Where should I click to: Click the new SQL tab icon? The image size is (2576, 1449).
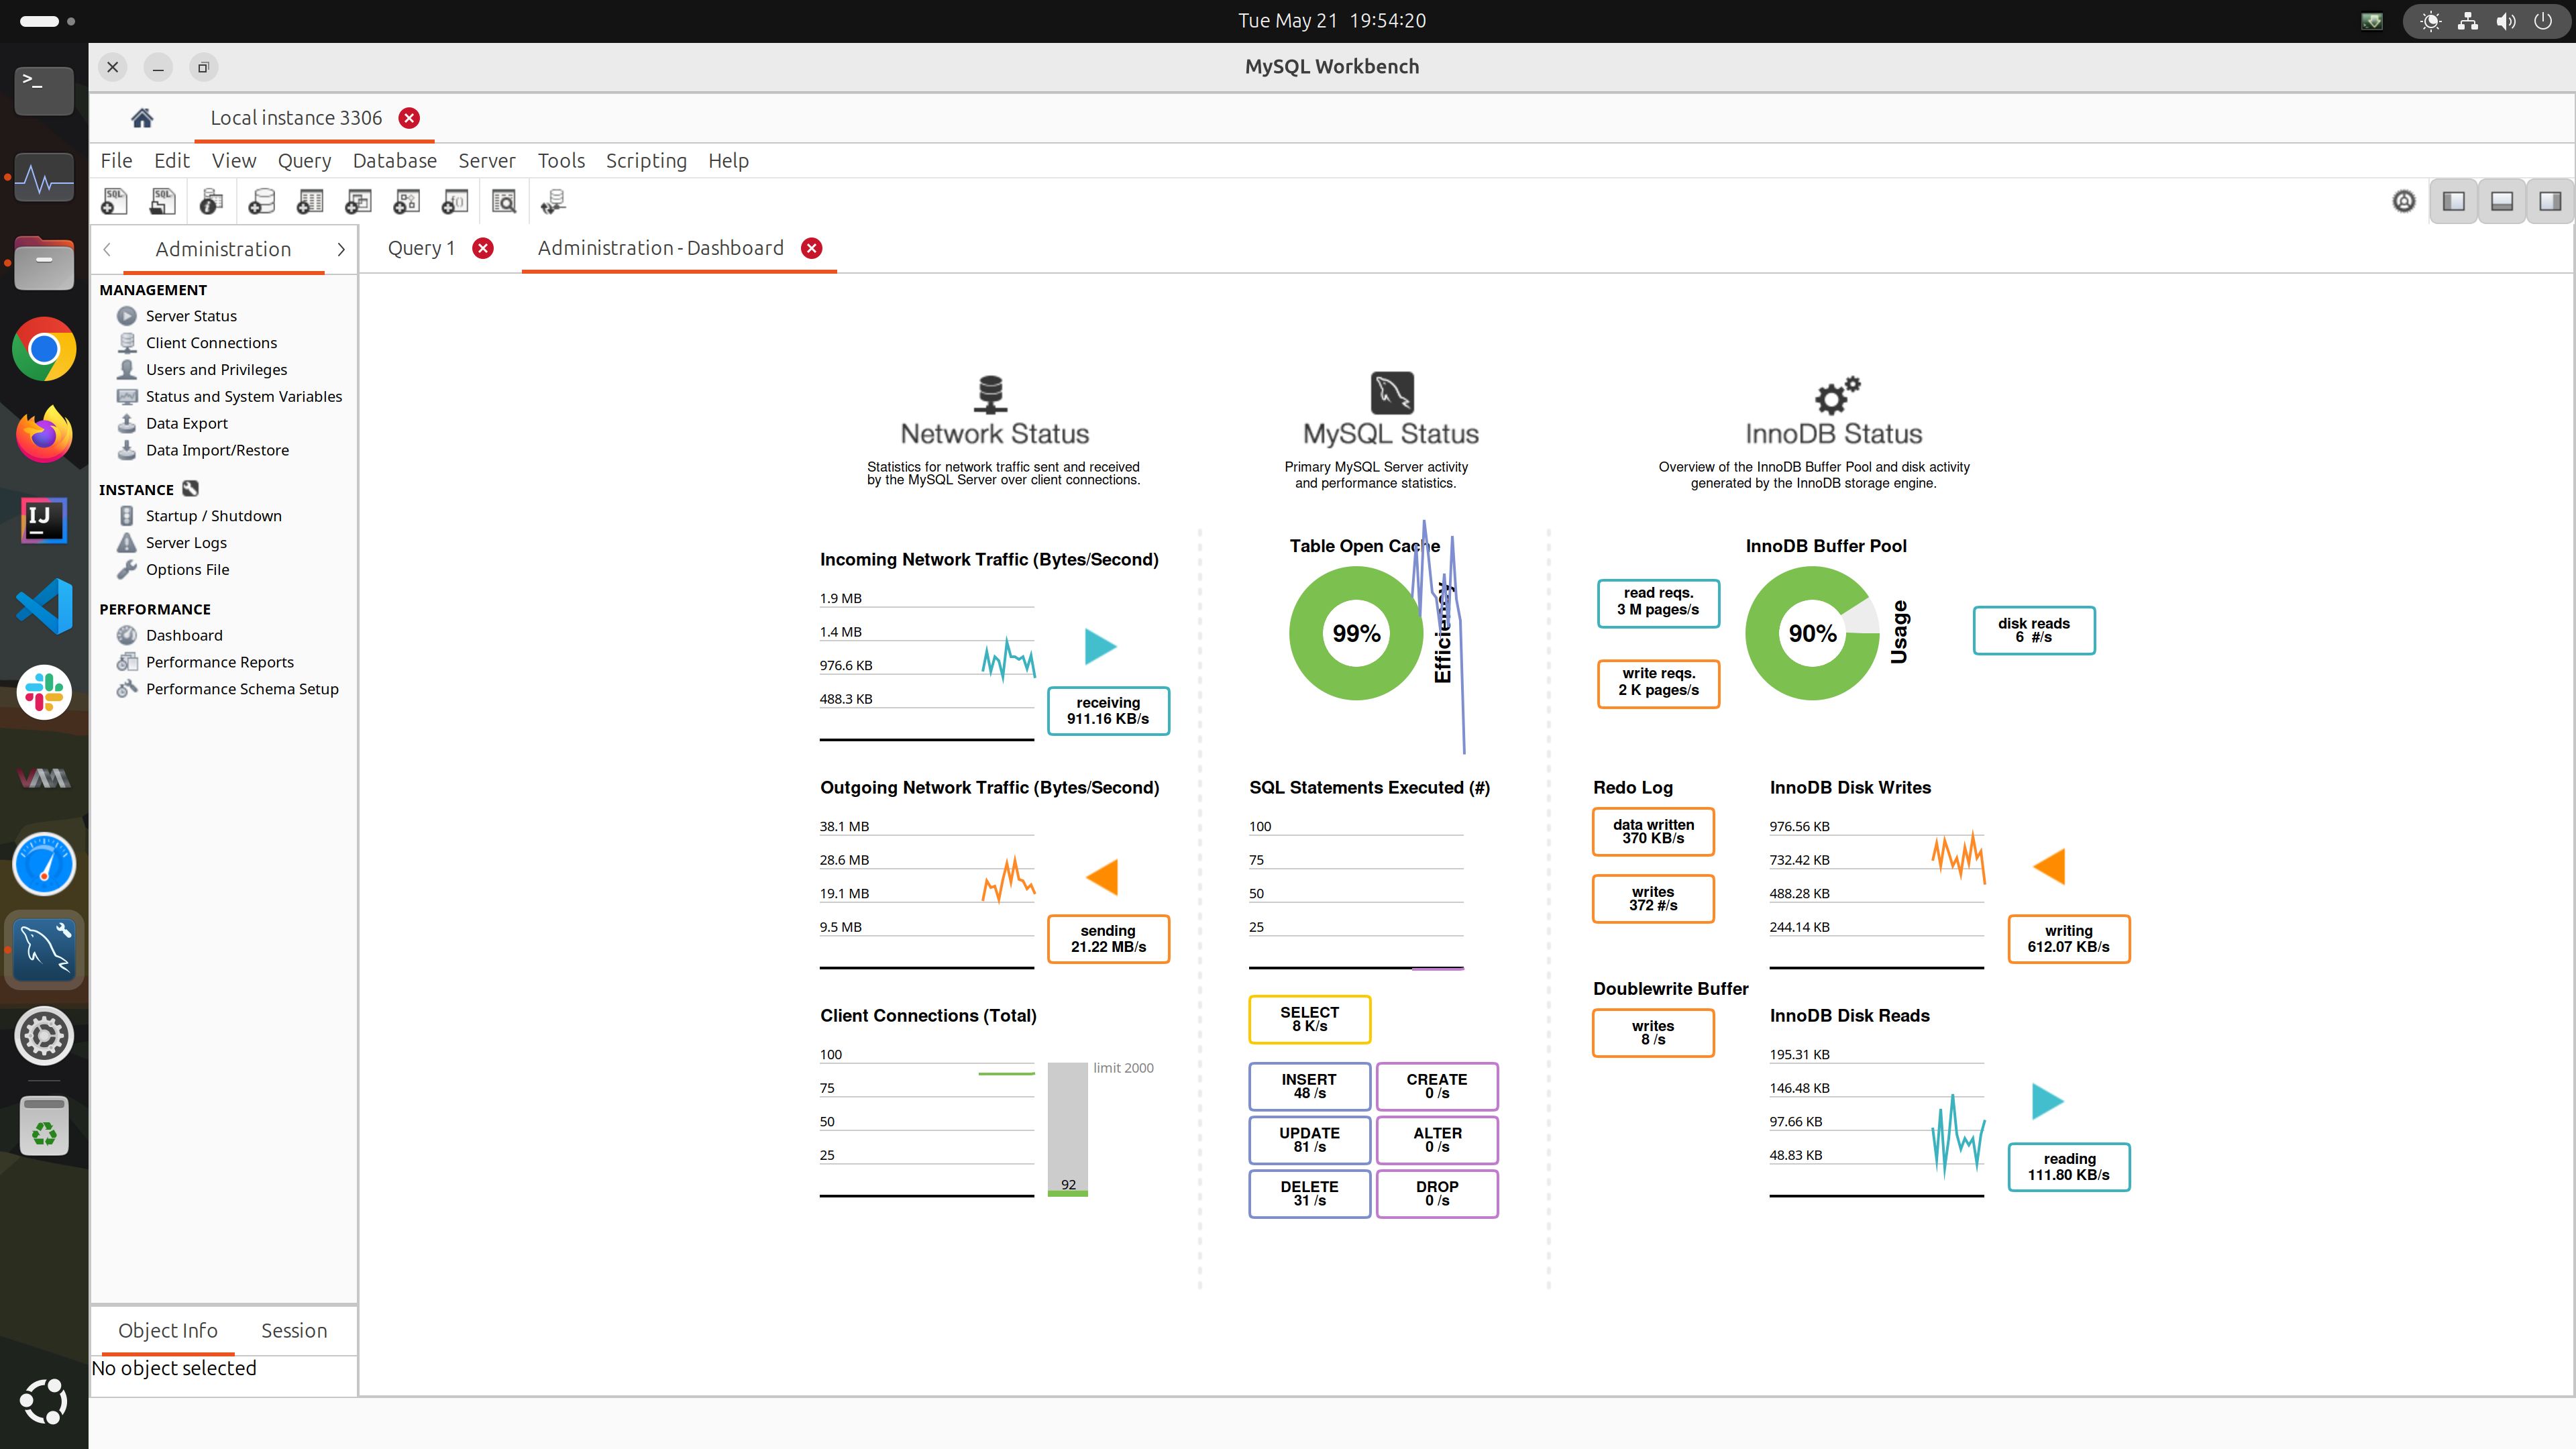tap(114, 202)
